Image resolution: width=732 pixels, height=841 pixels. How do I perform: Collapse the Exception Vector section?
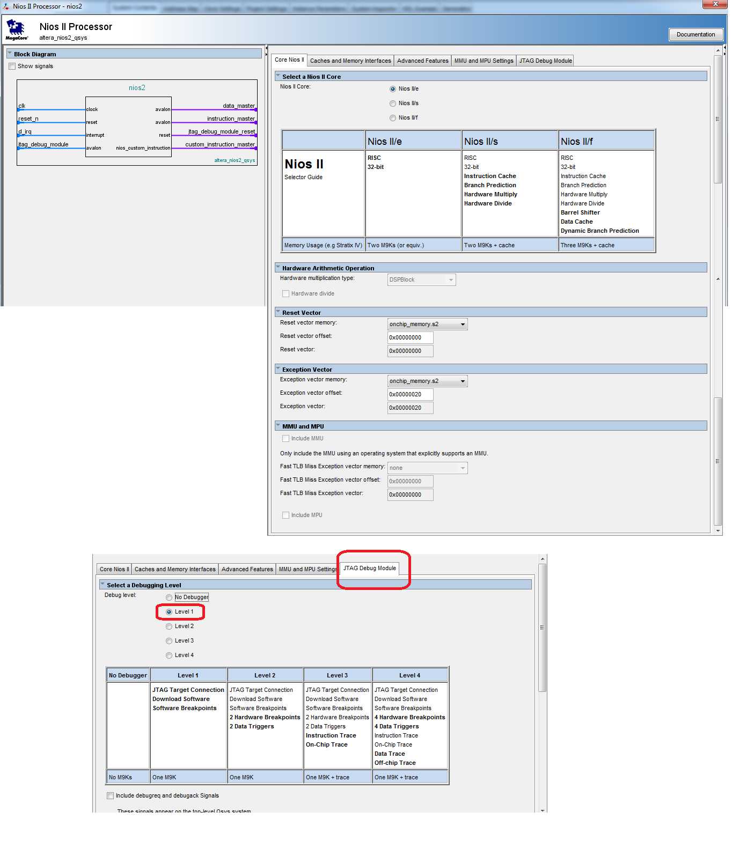coord(278,369)
